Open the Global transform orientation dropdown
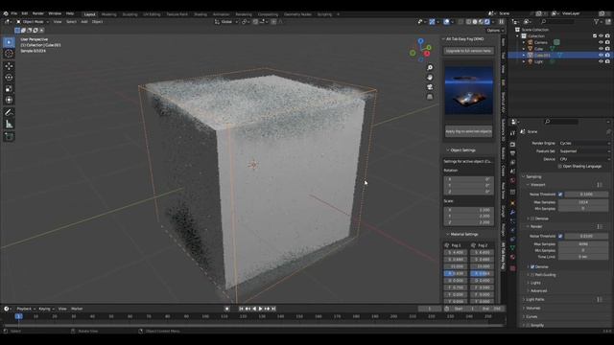 (226, 22)
